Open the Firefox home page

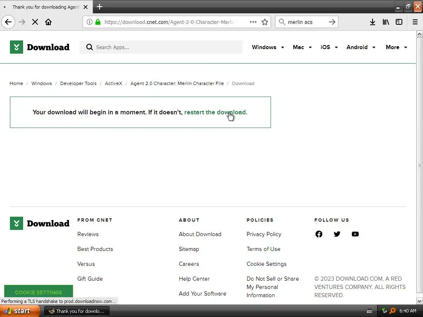click(48, 22)
